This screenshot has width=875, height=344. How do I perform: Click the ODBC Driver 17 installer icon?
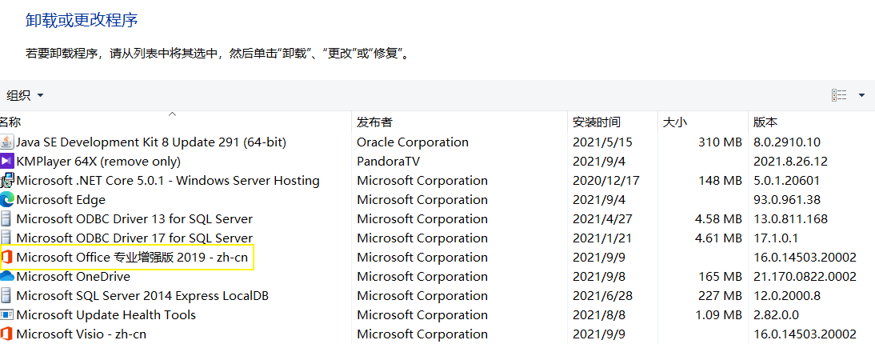(x=6, y=238)
